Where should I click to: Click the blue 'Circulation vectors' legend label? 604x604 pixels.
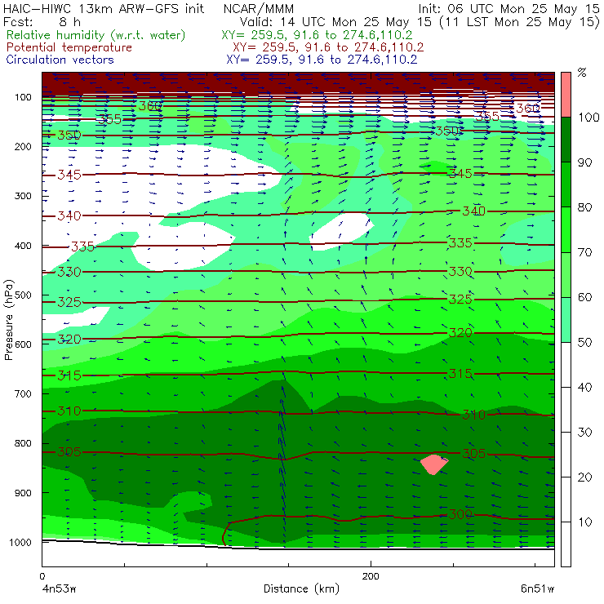click(x=60, y=60)
